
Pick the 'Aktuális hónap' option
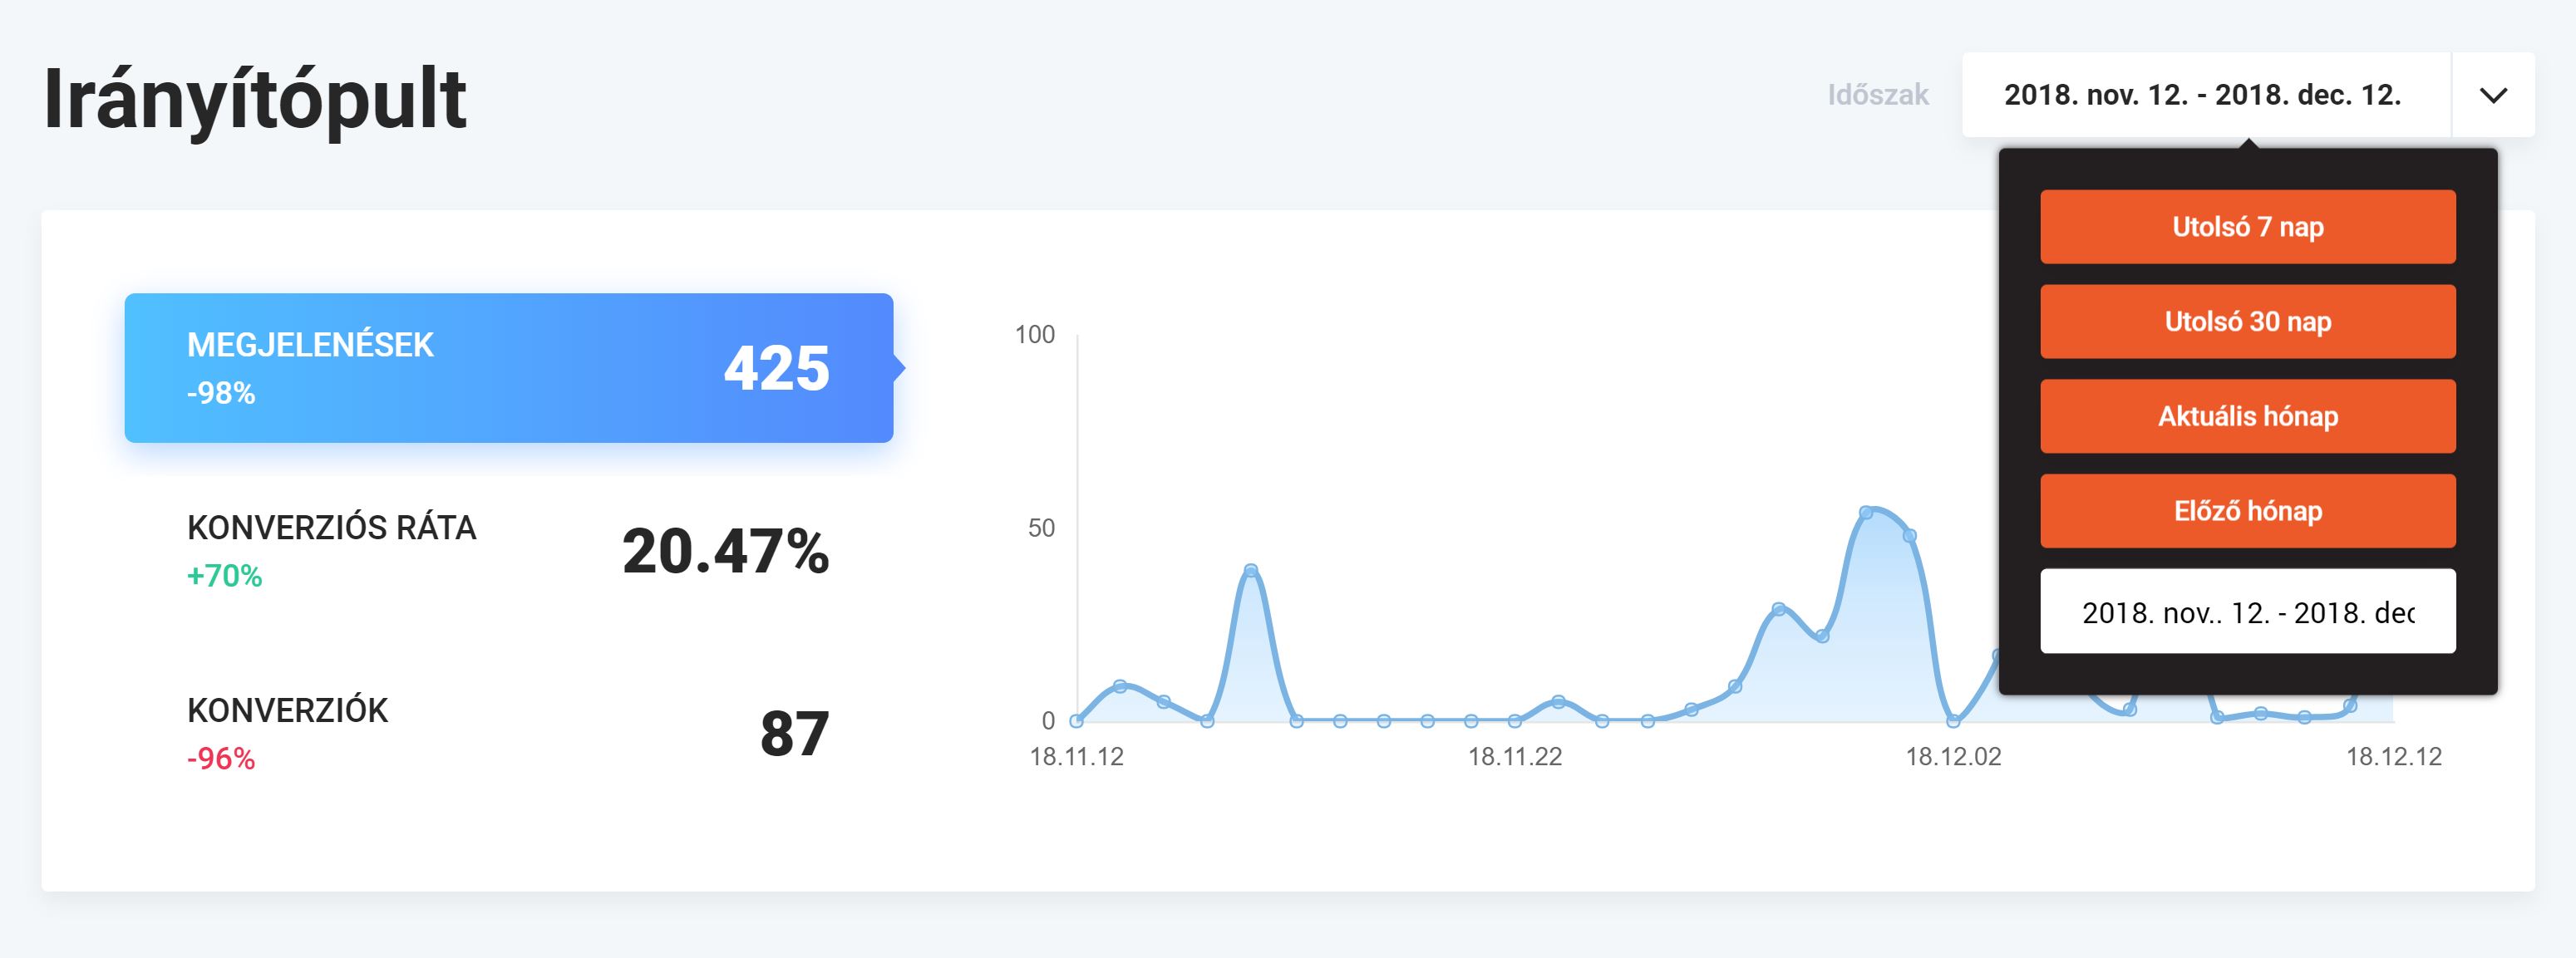pyautogui.click(x=2247, y=416)
